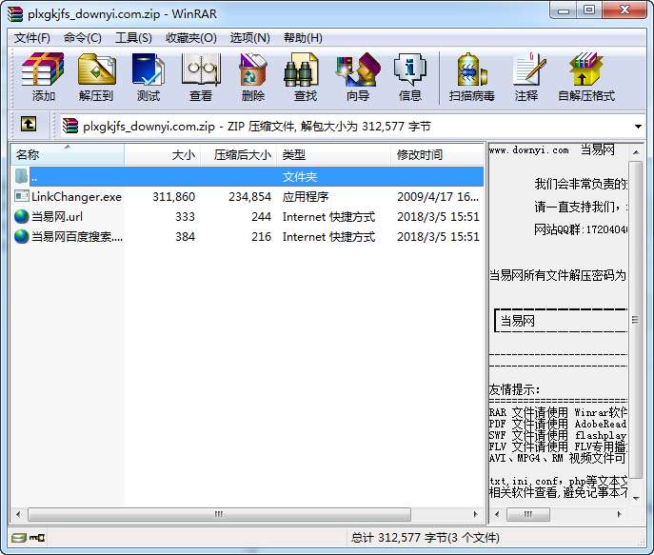Launch the 向导 (Wizard) toolbar icon
This screenshot has width=654, height=555.
click(x=358, y=77)
